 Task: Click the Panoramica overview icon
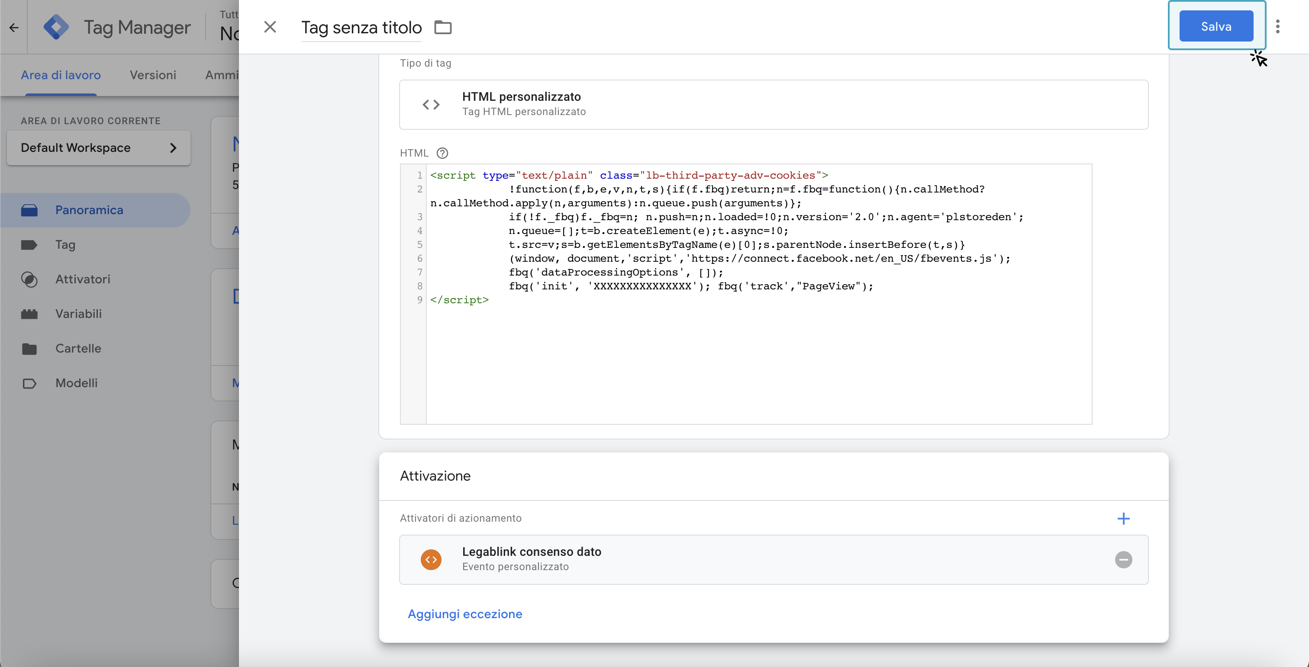pos(29,210)
